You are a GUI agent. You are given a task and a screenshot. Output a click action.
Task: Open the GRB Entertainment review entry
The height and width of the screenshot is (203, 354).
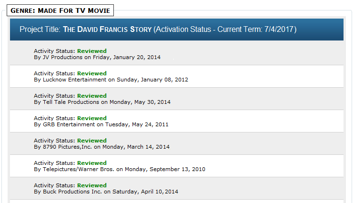click(x=177, y=121)
